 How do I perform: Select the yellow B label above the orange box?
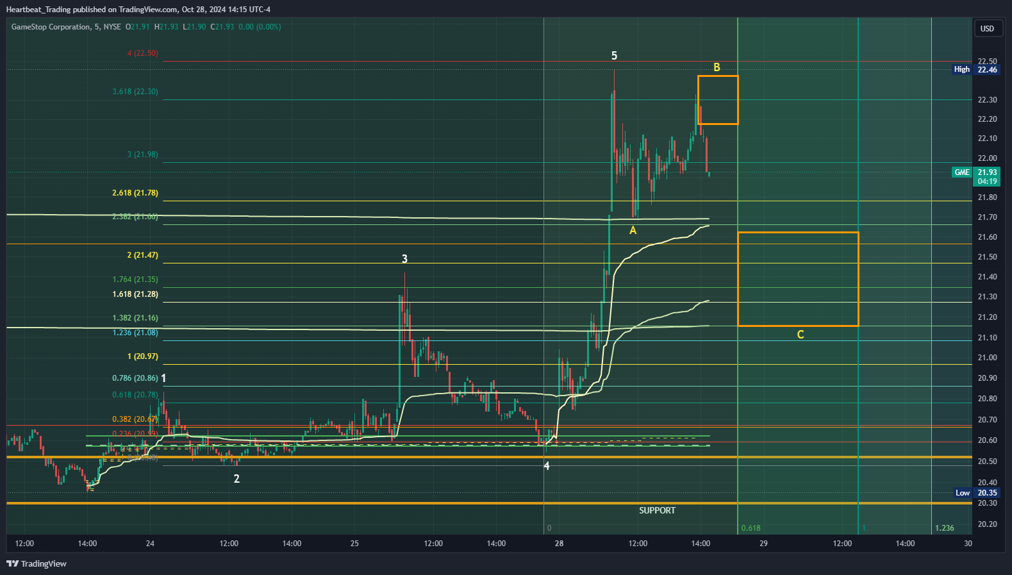click(x=717, y=67)
